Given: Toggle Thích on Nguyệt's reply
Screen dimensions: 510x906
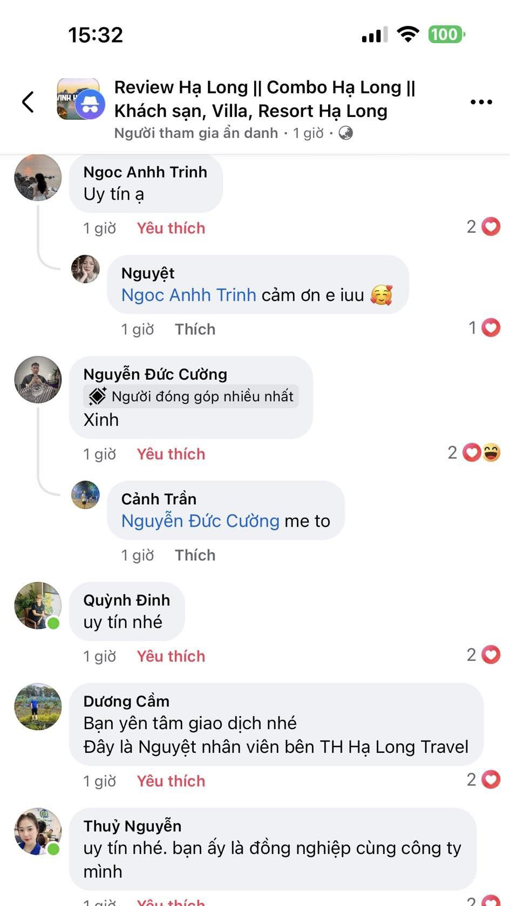Looking at the screenshot, I should (x=195, y=329).
